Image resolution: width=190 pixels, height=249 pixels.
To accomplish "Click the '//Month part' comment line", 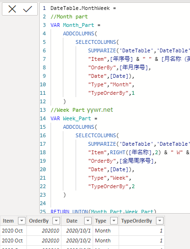I will click(x=69, y=17).
